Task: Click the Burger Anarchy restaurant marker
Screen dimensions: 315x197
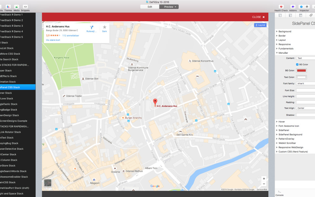Action: click(123, 118)
